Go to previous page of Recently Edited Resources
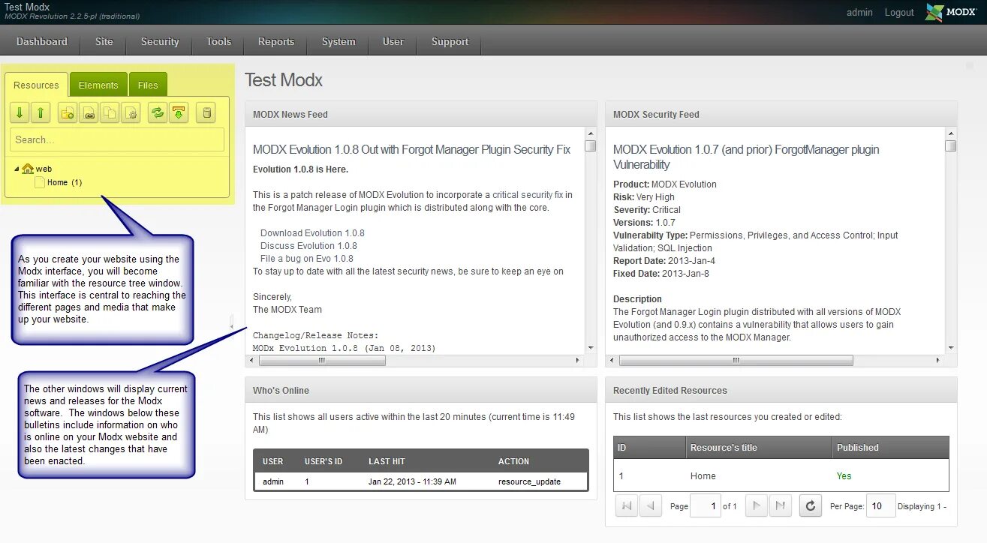 tap(650, 506)
